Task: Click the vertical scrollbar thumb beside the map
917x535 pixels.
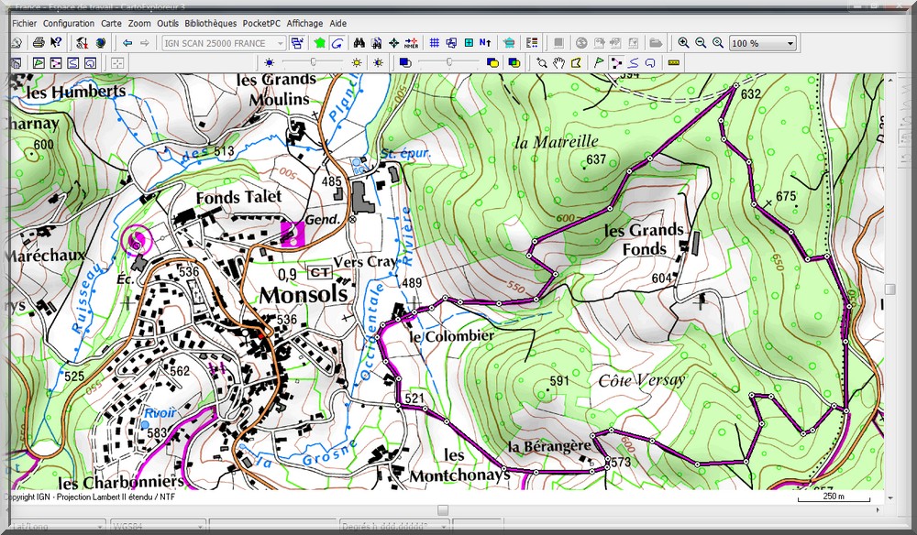Action: click(890, 289)
